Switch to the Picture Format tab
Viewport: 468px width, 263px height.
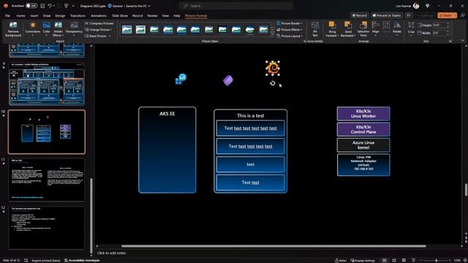tap(196, 15)
